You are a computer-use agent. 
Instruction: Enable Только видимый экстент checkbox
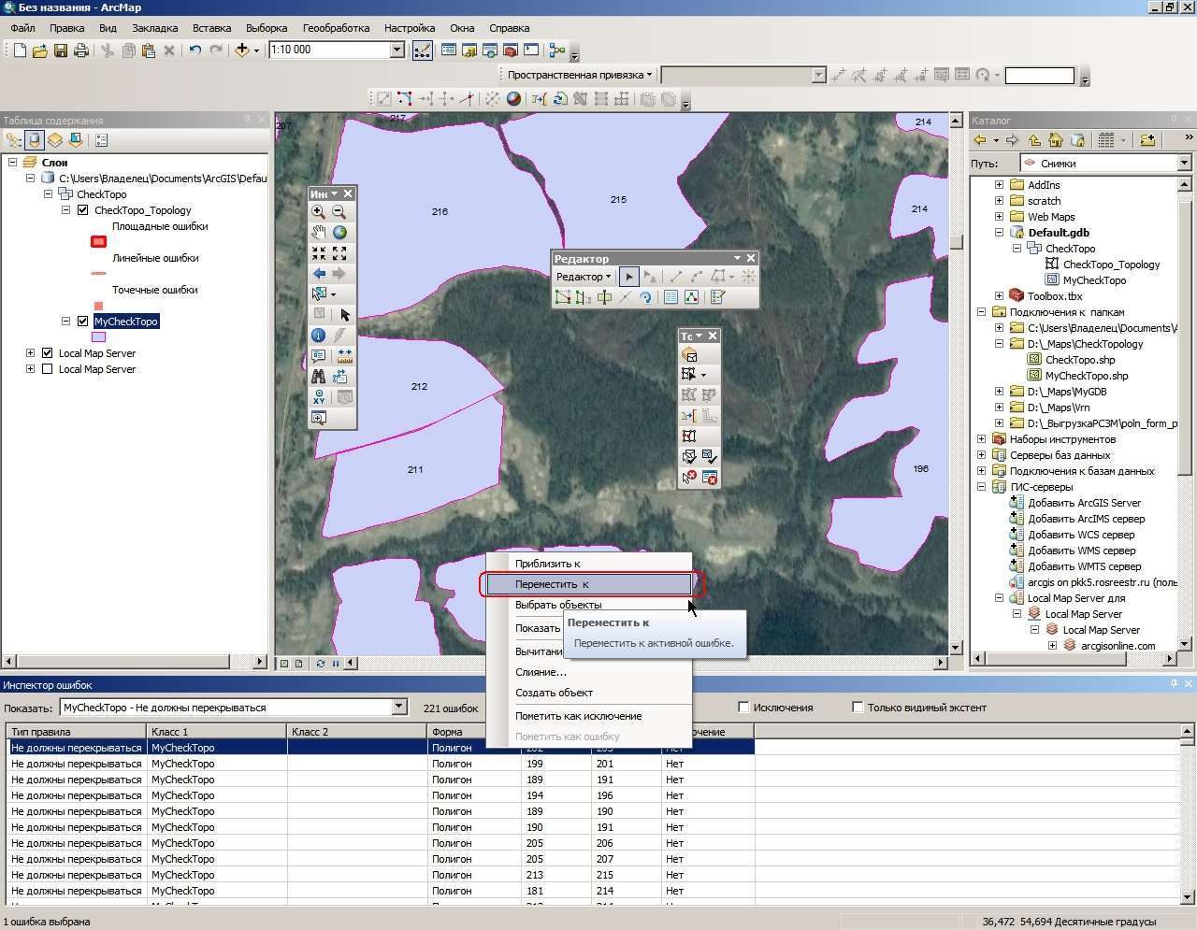point(858,708)
